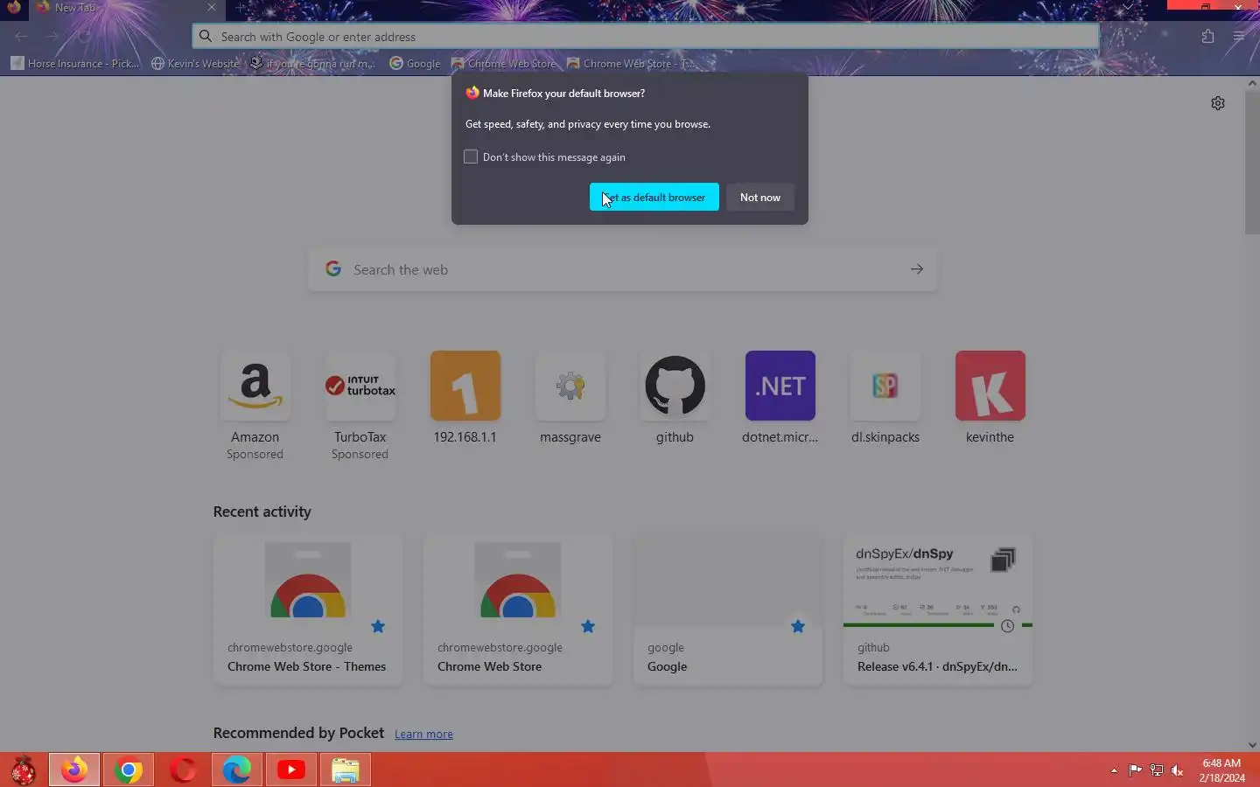Click the search arrow in Search the web box
Screen dimensions: 1260x787
pos(916,269)
